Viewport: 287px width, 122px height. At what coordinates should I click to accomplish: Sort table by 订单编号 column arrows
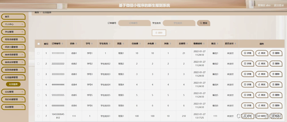[x=62, y=44]
